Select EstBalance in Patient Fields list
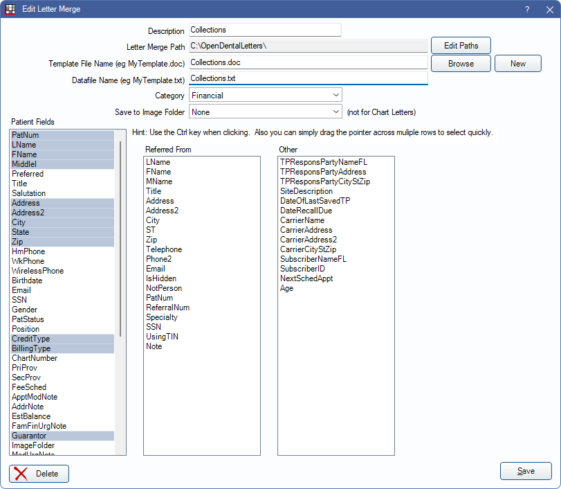561x489 pixels. tap(31, 416)
